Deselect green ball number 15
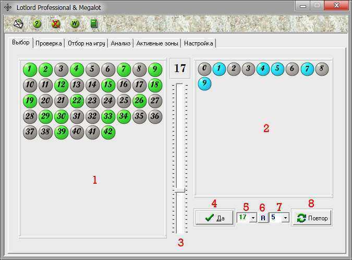Screen dimensions: 352x260 [108, 85]
